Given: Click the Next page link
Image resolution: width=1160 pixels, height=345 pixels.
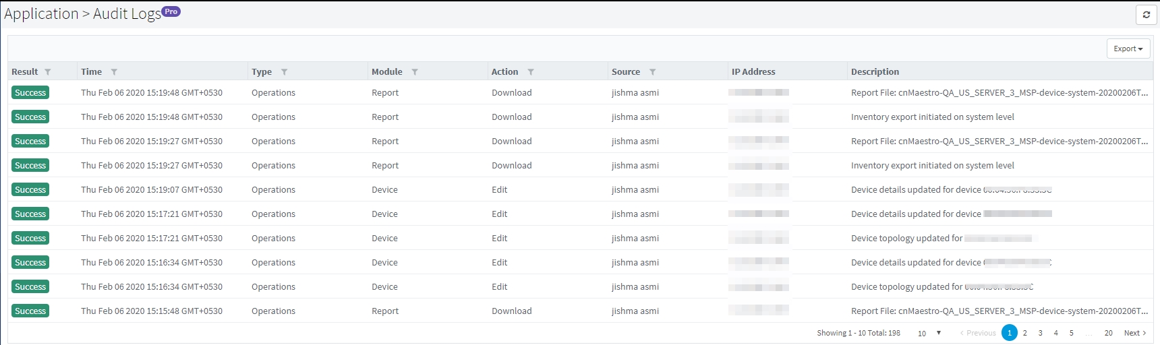Looking at the screenshot, I should (1135, 333).
